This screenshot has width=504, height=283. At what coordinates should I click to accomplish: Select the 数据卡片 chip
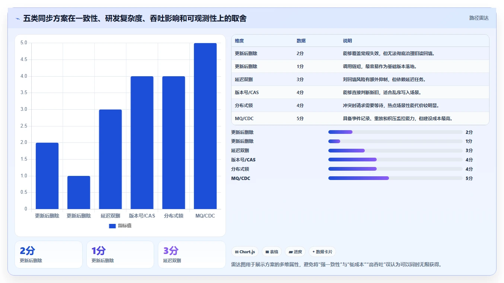pyautogui.click(x=322, y=252)
